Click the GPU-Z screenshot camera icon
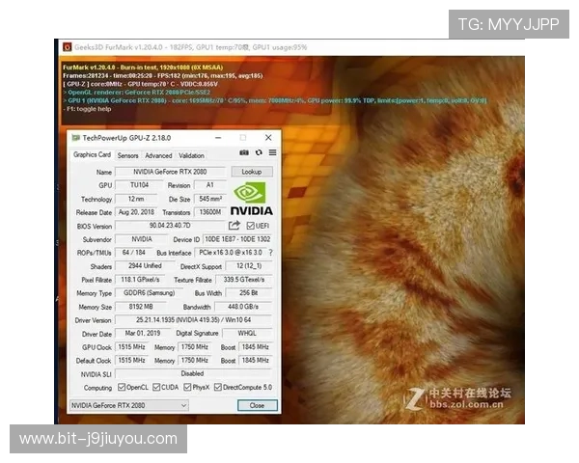The width and height of the screenshot is (579, 463). (245, 153)
